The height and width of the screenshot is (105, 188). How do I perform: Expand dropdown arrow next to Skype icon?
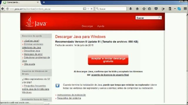click(175, 9)
